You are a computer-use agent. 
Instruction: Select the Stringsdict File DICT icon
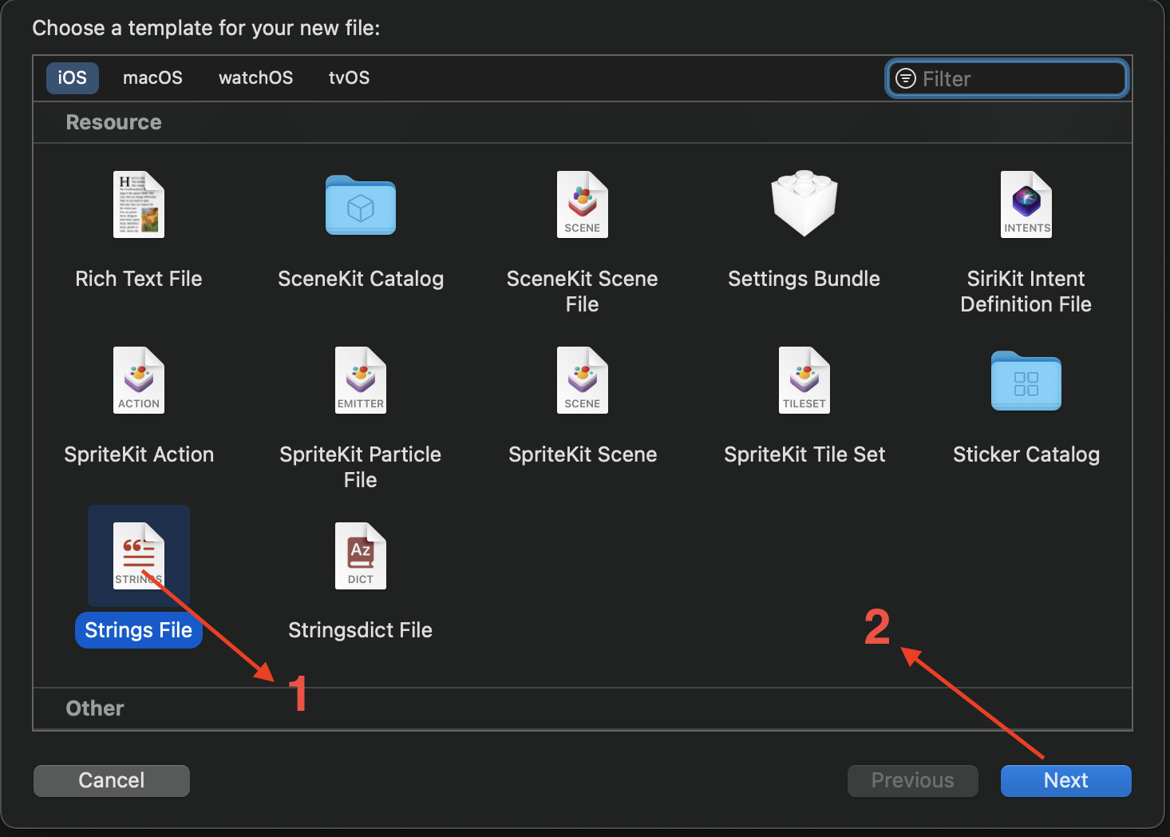point(361,556)
